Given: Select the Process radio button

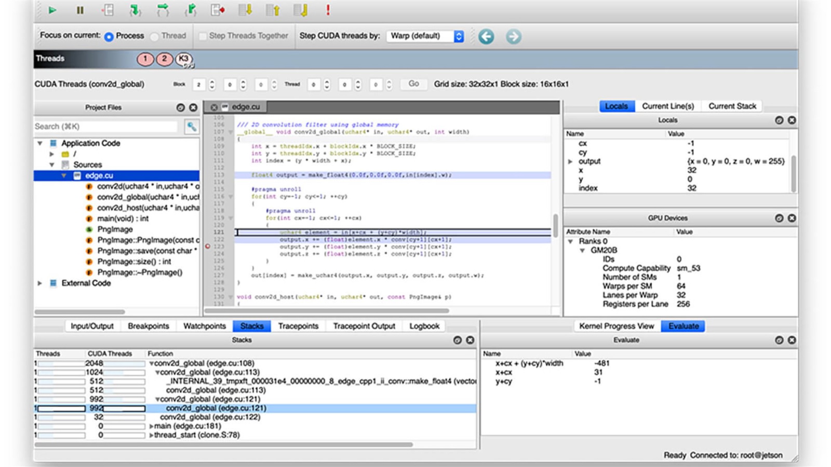Looking at the screenshot, I should (x=109, y=36).
